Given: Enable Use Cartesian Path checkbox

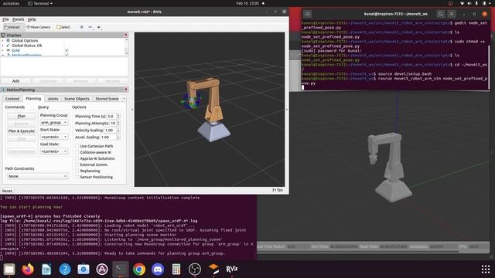Looking at the screenshot, I should (77, 146).
